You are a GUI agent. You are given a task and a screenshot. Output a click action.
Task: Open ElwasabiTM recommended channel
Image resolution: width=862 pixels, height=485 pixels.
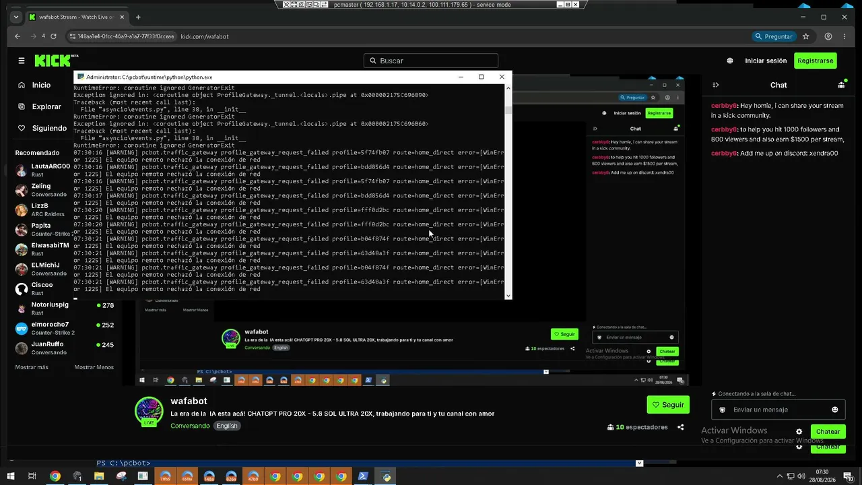(44, 249)
